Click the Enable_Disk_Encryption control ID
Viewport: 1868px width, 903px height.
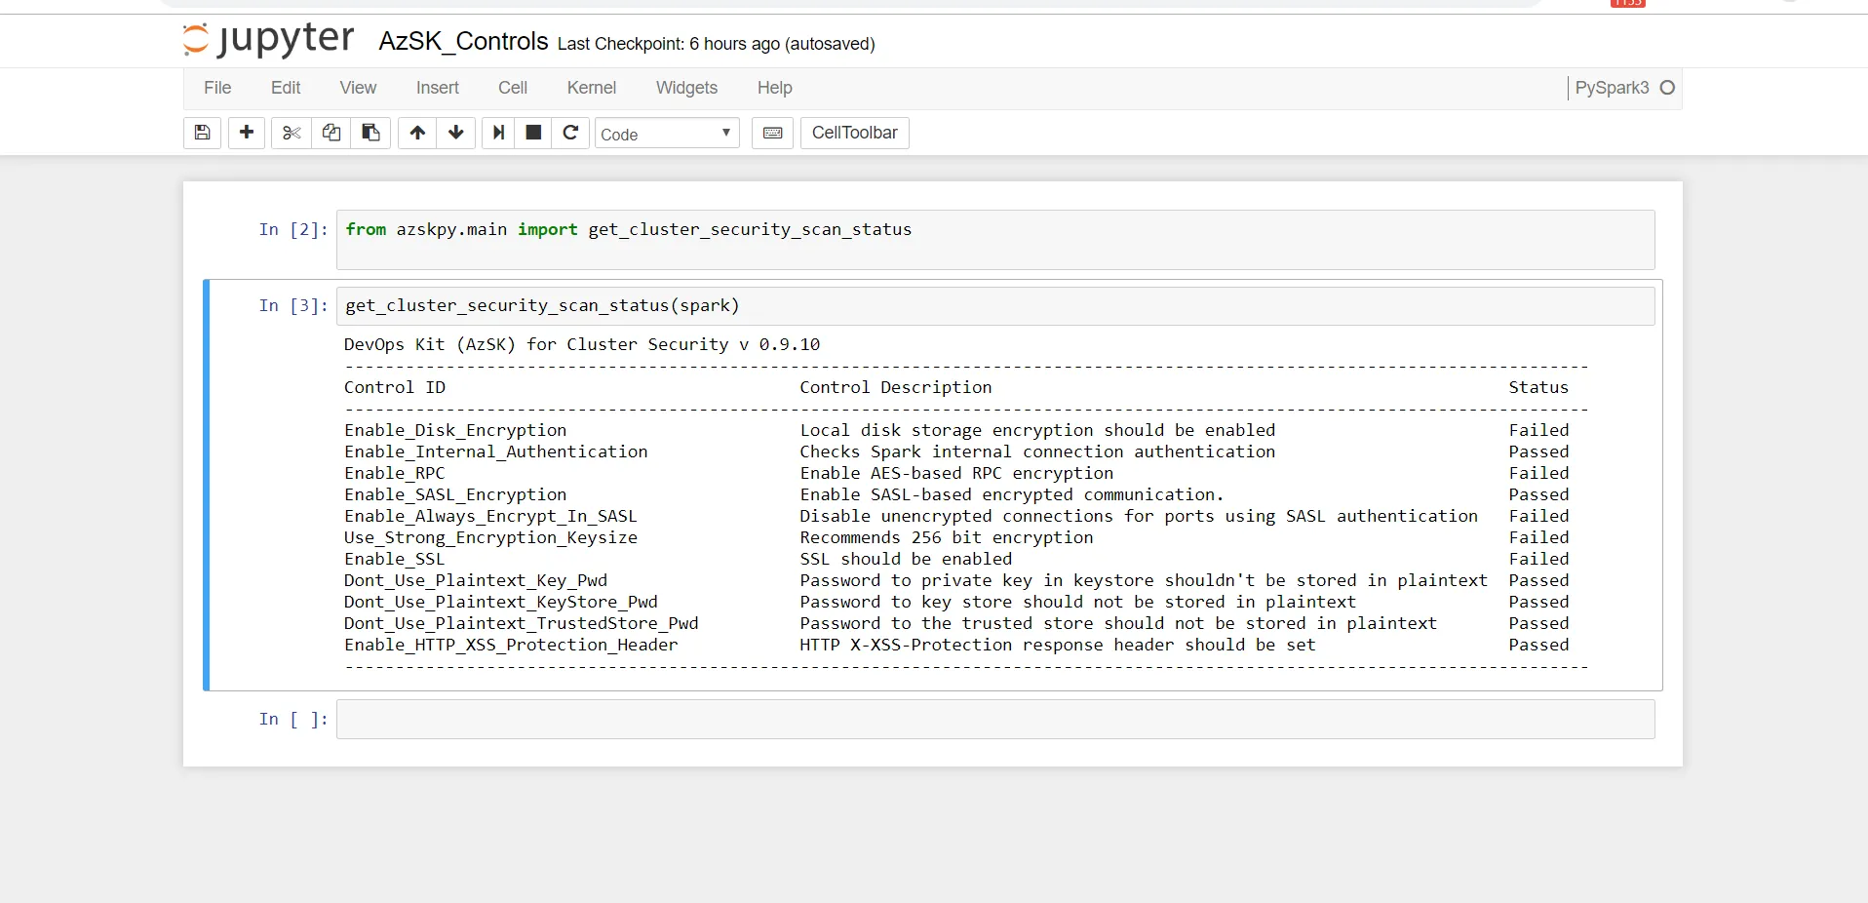point(455,430)
